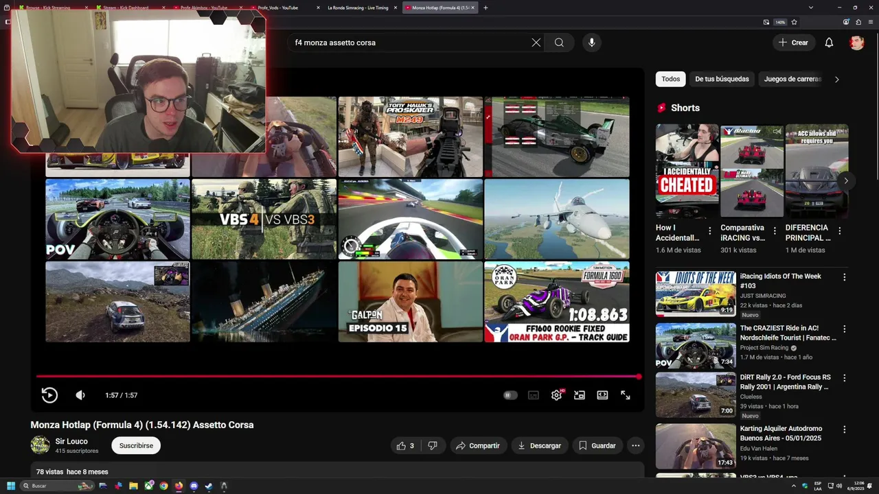Select De tus búsquedas chip
The width and height of the screenshot is (879, 494).
click(722, 79)
